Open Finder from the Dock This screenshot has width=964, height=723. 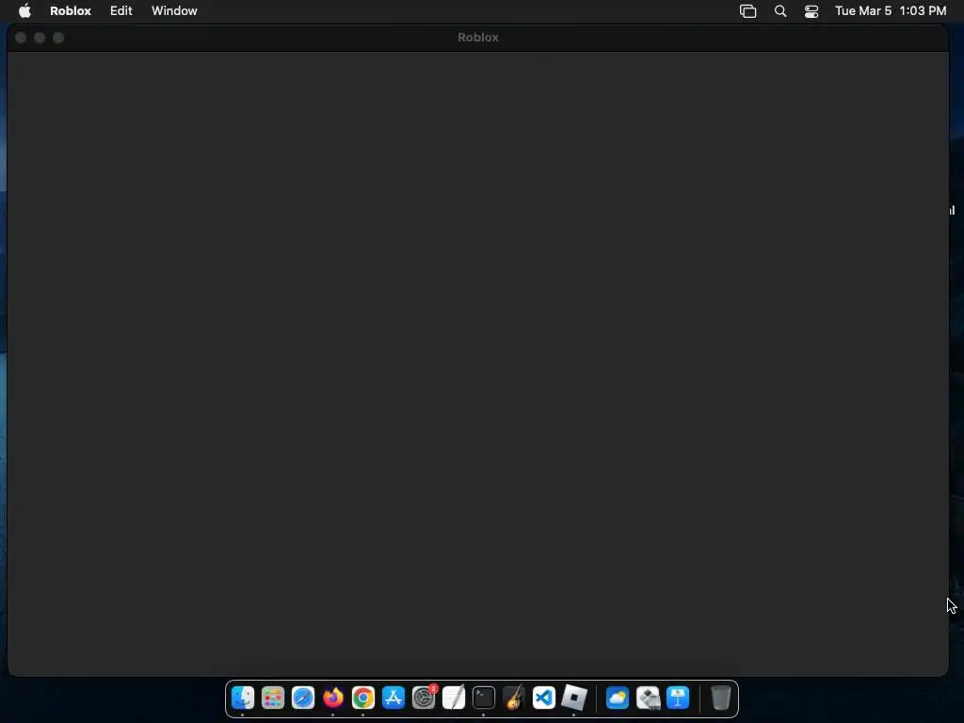coord(243,698)
